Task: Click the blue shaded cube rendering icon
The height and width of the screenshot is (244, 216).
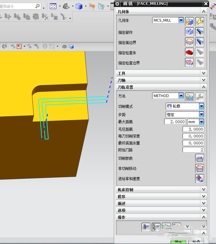Action: (79, 6)
